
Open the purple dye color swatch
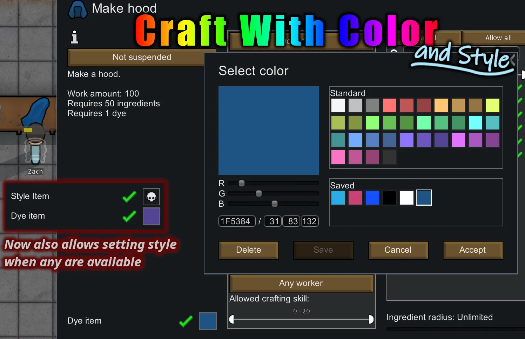coord(152,216)
